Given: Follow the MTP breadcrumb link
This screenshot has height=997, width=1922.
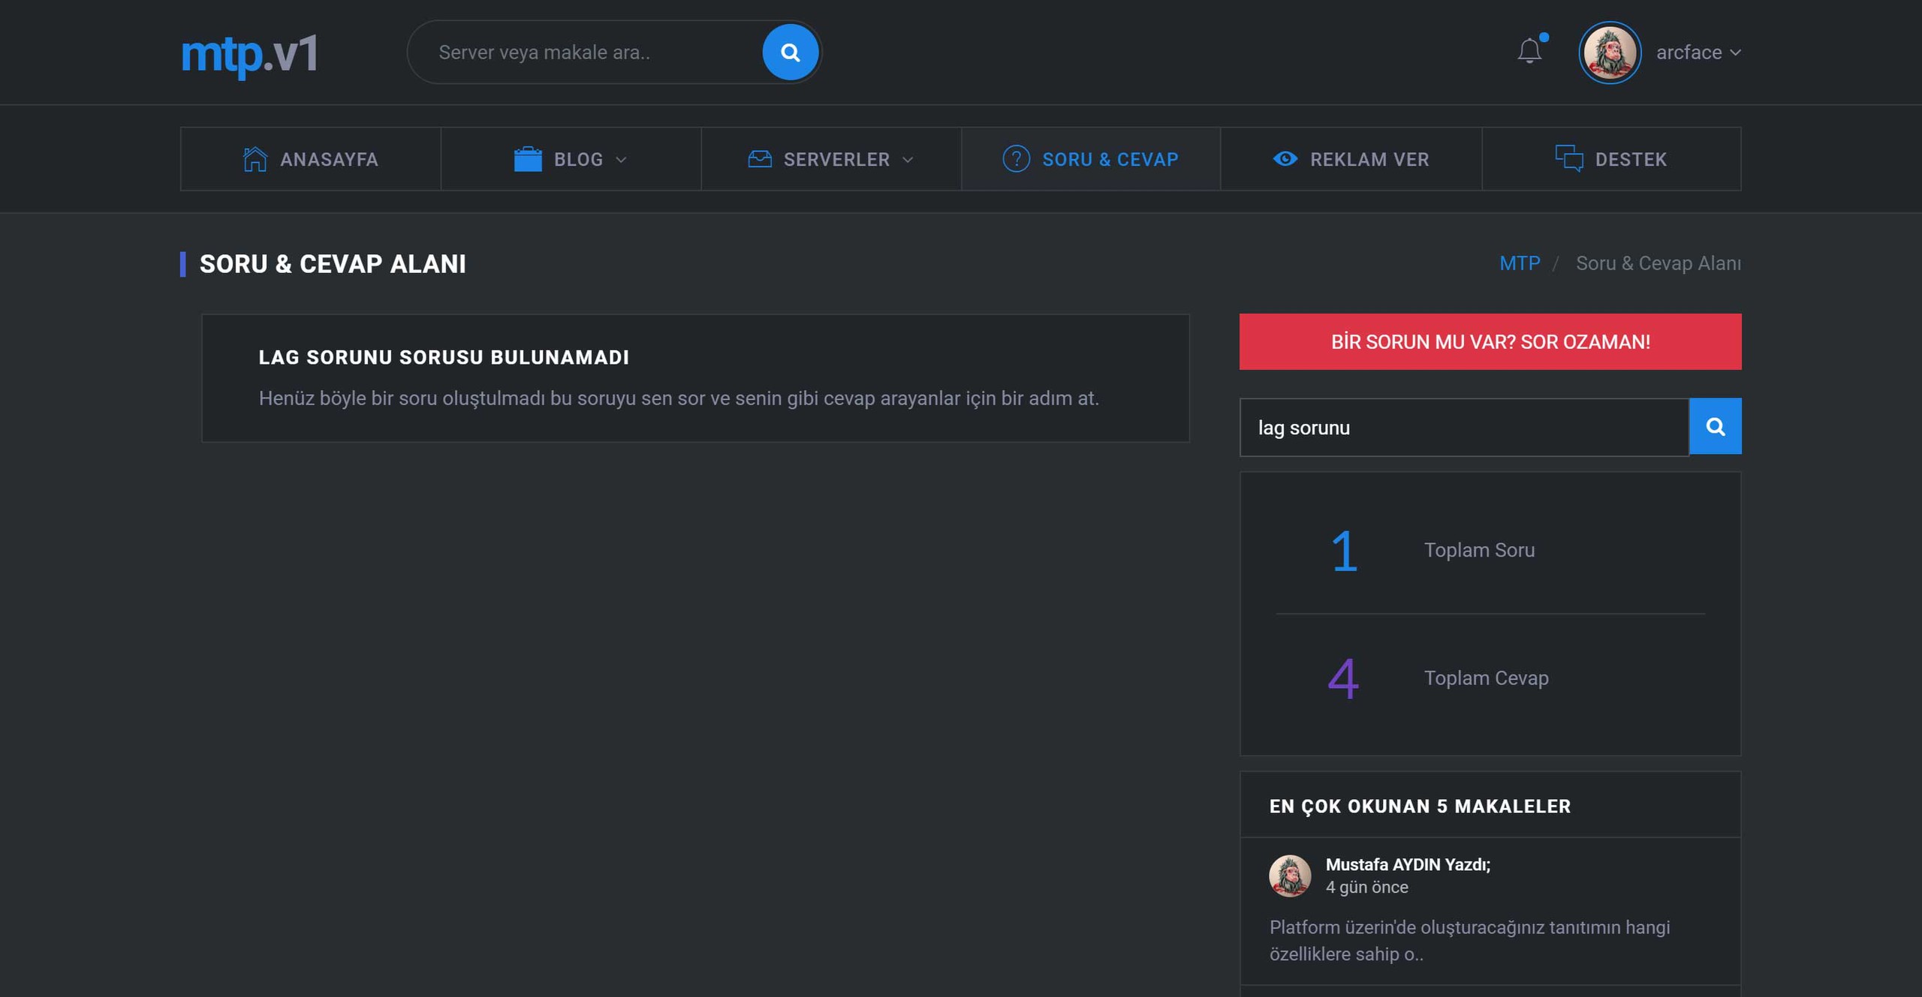Looking at the screenshot, I should pos(1520,263).
